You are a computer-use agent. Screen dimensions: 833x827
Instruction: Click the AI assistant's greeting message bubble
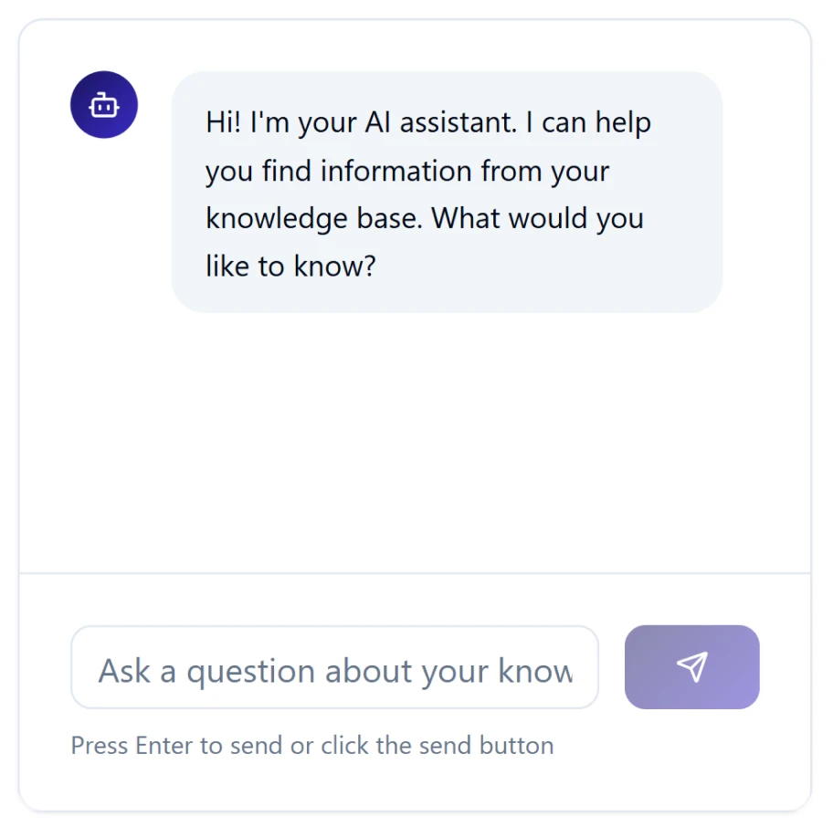click(x=447, y=191)
